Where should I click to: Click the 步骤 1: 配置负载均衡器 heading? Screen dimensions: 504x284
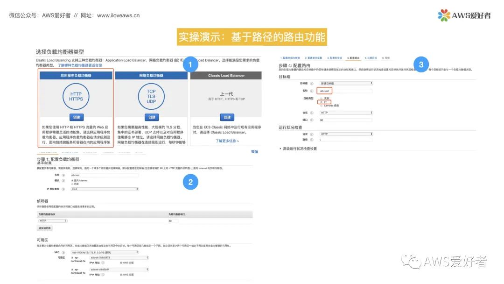(58, 159)
